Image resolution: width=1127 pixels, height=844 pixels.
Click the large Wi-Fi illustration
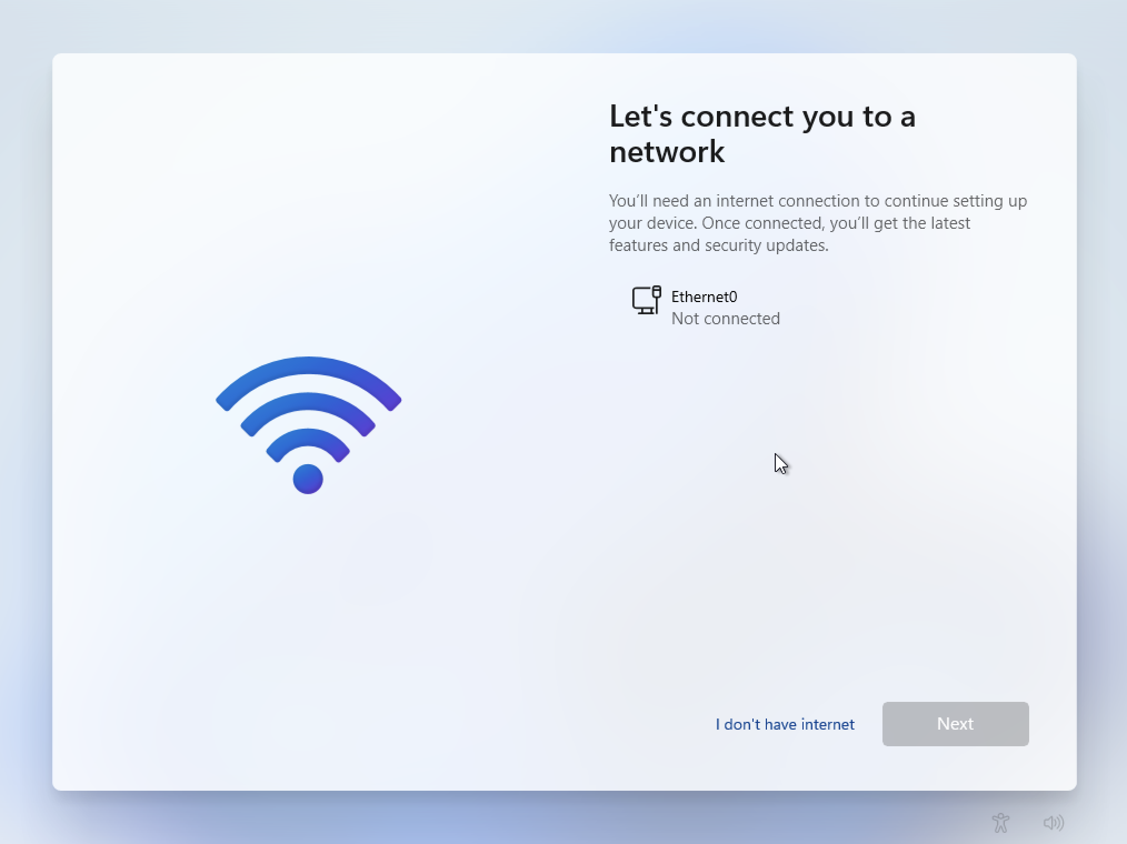tap(308, 425)
